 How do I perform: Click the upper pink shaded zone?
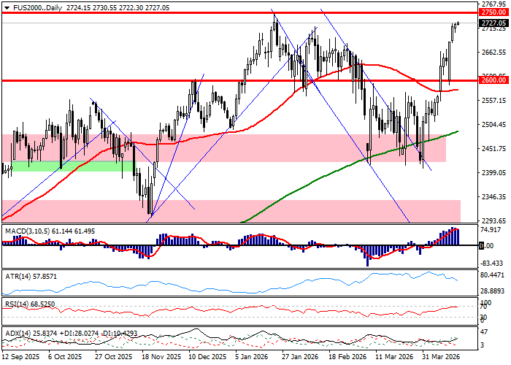[x=219, y=147]
